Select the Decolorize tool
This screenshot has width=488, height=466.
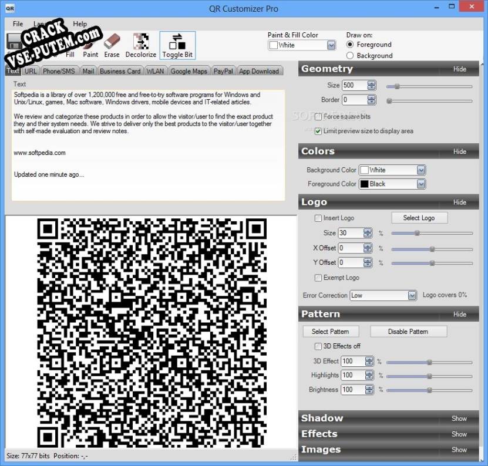tap(141, 46)
